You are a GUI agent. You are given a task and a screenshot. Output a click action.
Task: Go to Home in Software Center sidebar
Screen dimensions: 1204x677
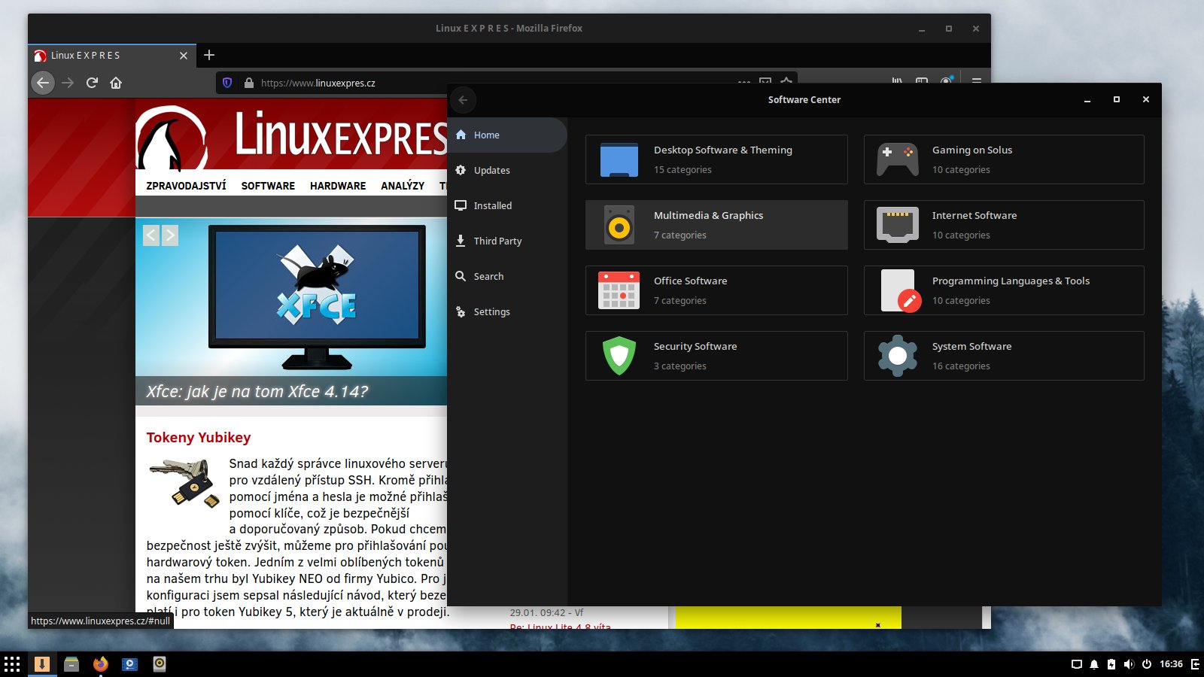click(507, 135)
